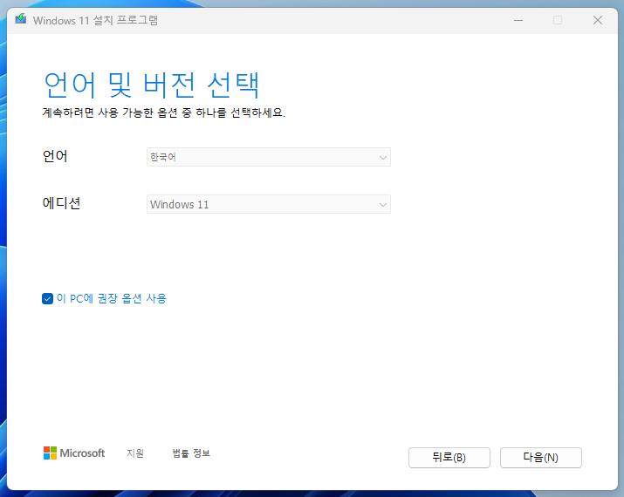Click the 다음(N) button
The image size is (624, 497).
541,458
